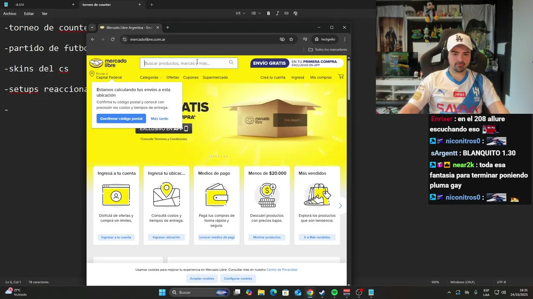Click Ir a Más vendidos button

click(x=317, y=237)
